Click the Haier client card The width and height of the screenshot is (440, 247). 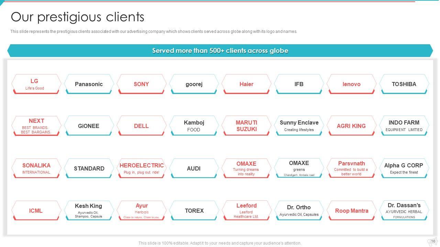click(x=246, y=84)
